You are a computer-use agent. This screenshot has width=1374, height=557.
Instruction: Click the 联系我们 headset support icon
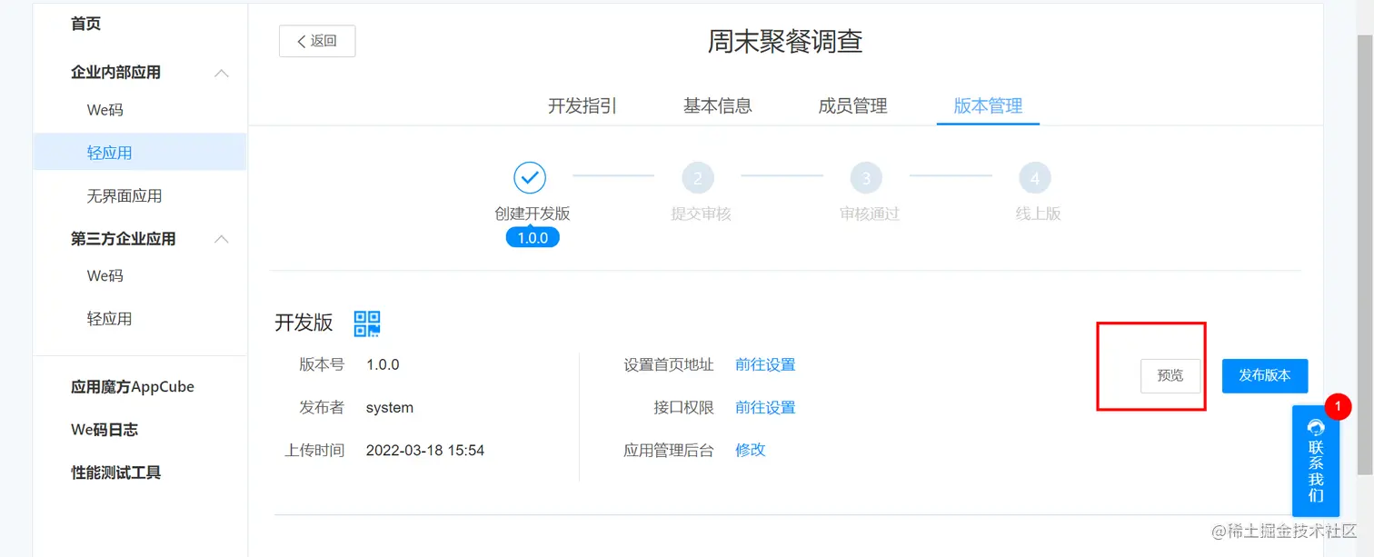1316,427
